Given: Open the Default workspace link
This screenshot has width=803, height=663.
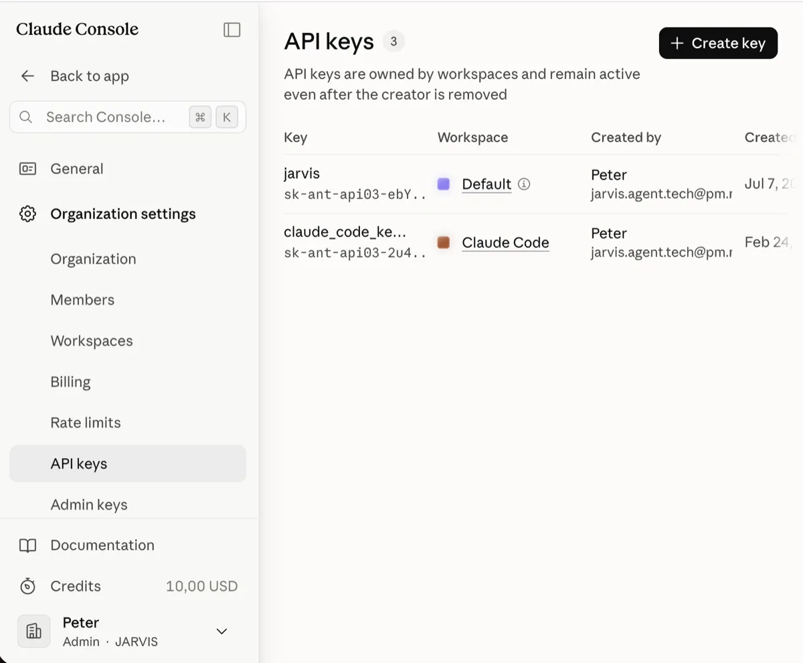Looking at the screenshot, I should click(x=486, y=184).
